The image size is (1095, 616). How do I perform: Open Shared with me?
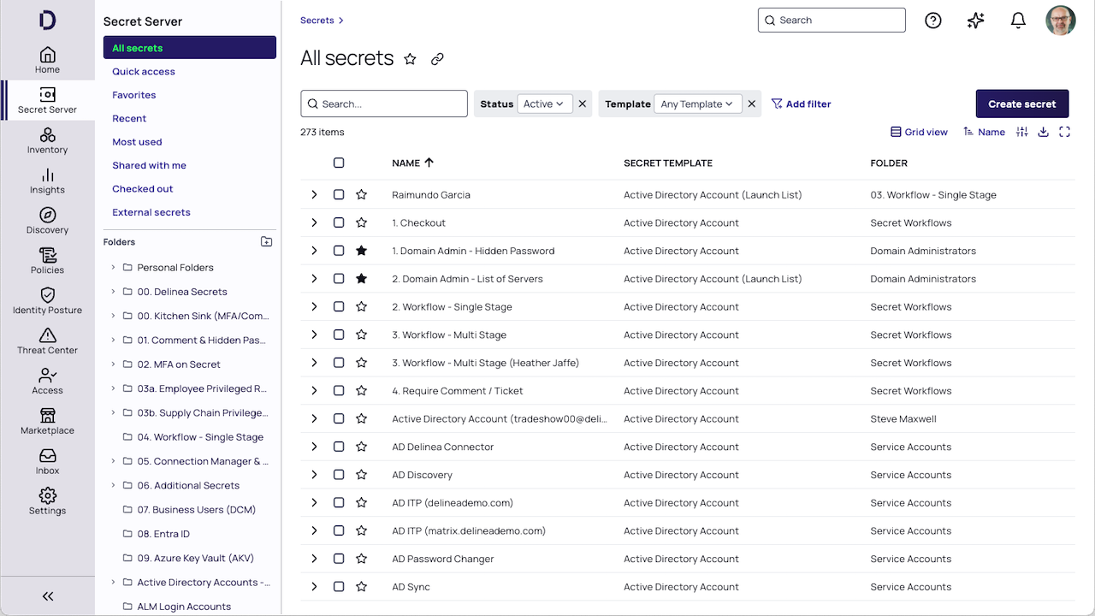click(149, 165)
